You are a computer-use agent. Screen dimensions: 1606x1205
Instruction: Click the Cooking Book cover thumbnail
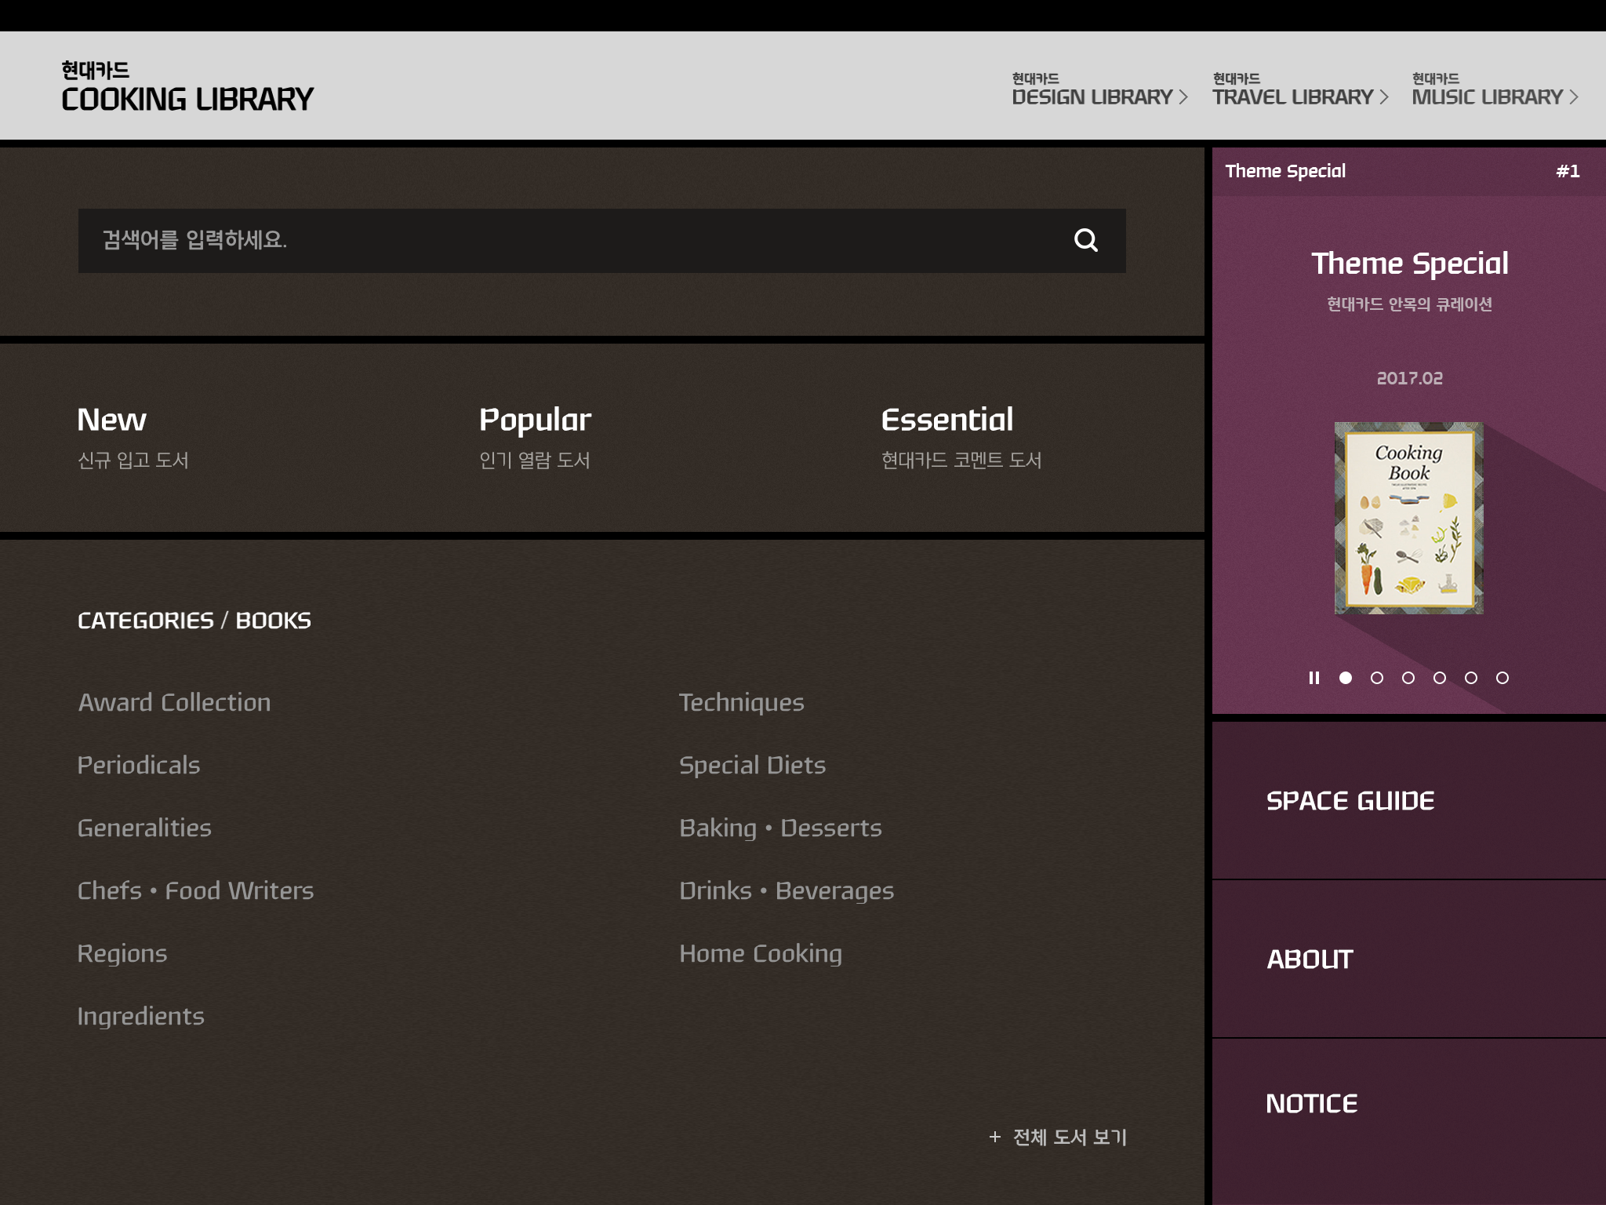(1408, 519)
